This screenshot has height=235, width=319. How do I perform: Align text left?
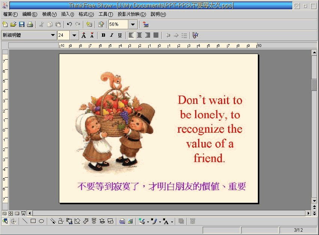pyautogui.click(x=131, y=35)
